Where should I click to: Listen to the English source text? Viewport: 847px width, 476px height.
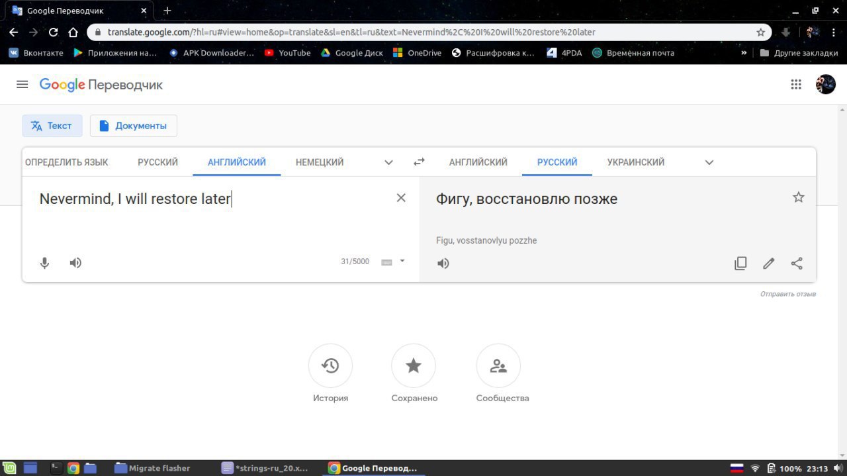[76, 263]
